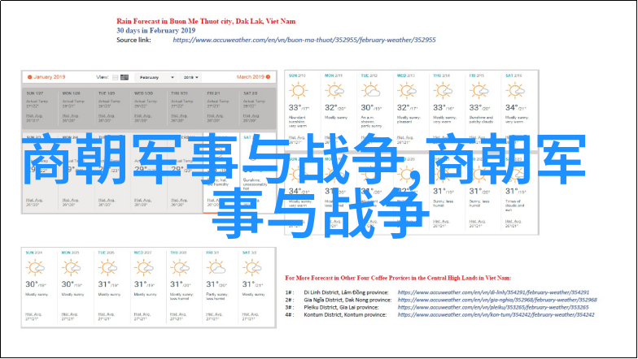Open the Pleiku February weather link

pos(493,307)
